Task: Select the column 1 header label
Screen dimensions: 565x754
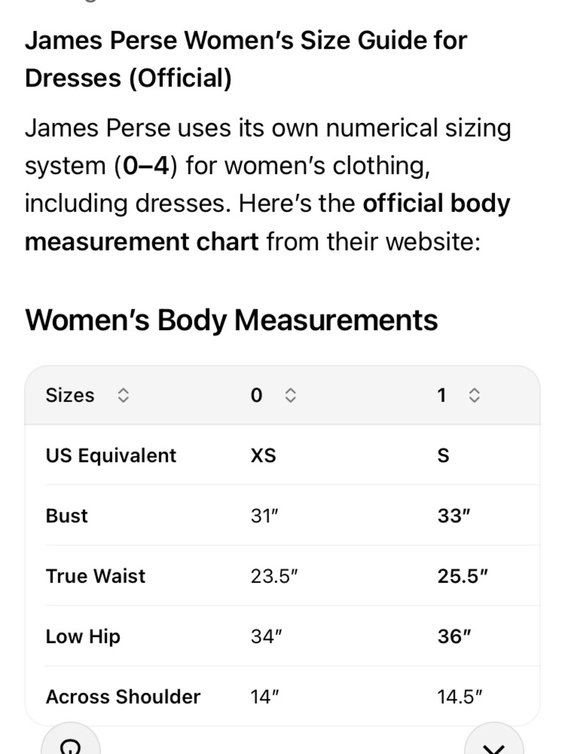Action: [442, 395]
